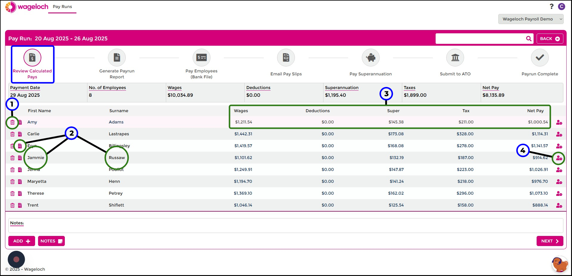This screenshot has height=276, width=572.
Task: Open employee settings icon for Trent Shiflett
Action: pos(559,205)
